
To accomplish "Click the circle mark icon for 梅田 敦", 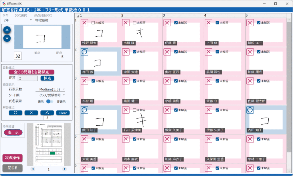I will click(84, 52).
